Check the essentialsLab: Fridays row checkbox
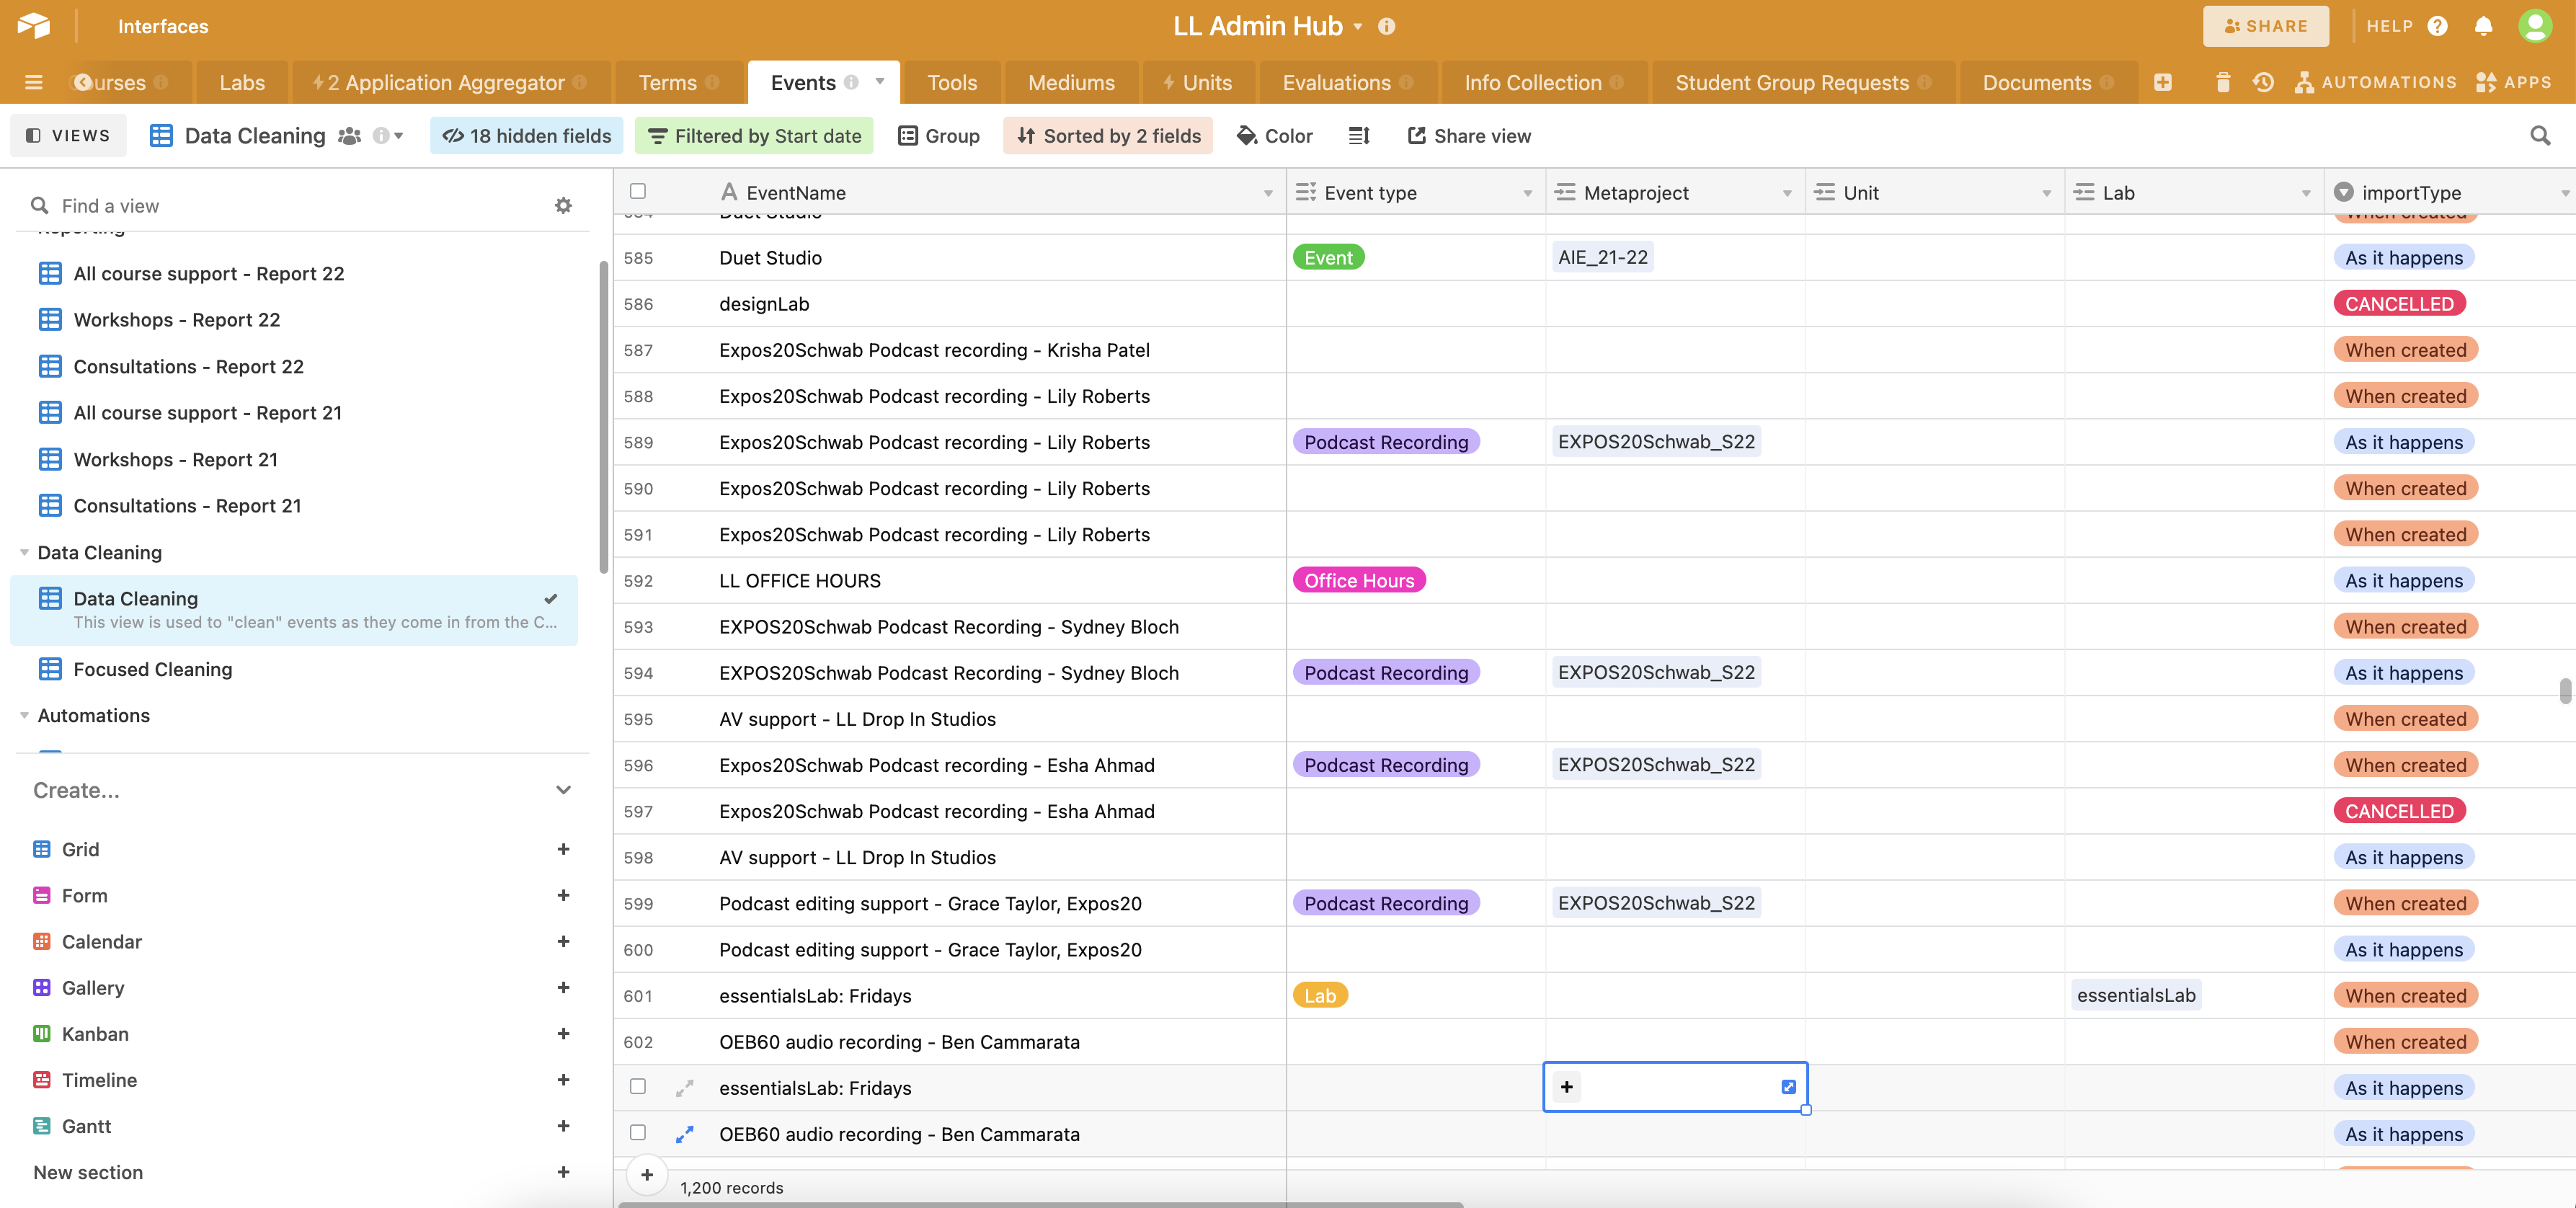 [638, 1086]
